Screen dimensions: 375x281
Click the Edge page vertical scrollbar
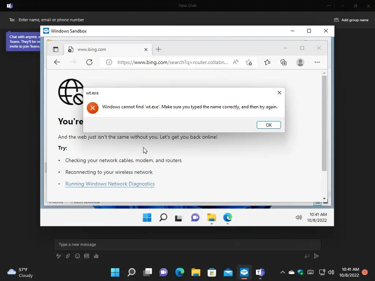(324, 123)
